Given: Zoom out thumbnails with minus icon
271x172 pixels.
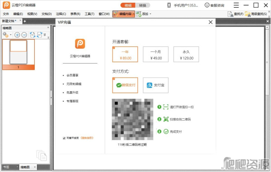Looking at the screenshot, I should [x=24, y=35].
